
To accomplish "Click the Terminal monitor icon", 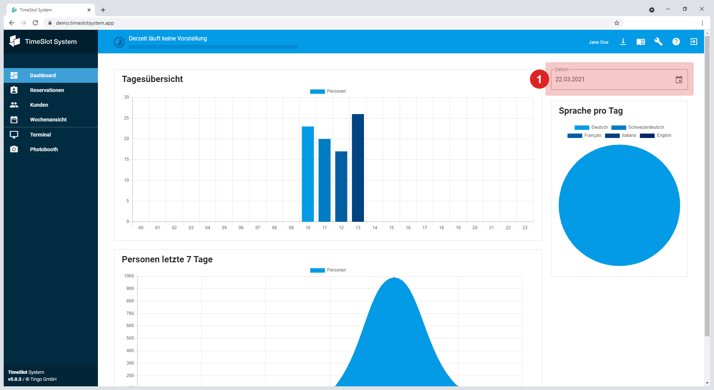I will tap(14, 135).
